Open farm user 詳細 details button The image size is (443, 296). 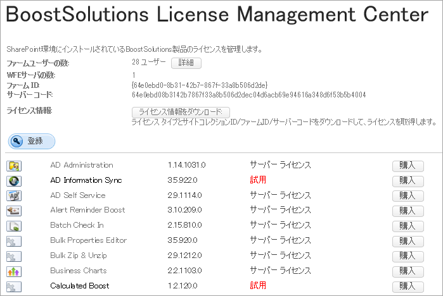(x=186, y=63)
